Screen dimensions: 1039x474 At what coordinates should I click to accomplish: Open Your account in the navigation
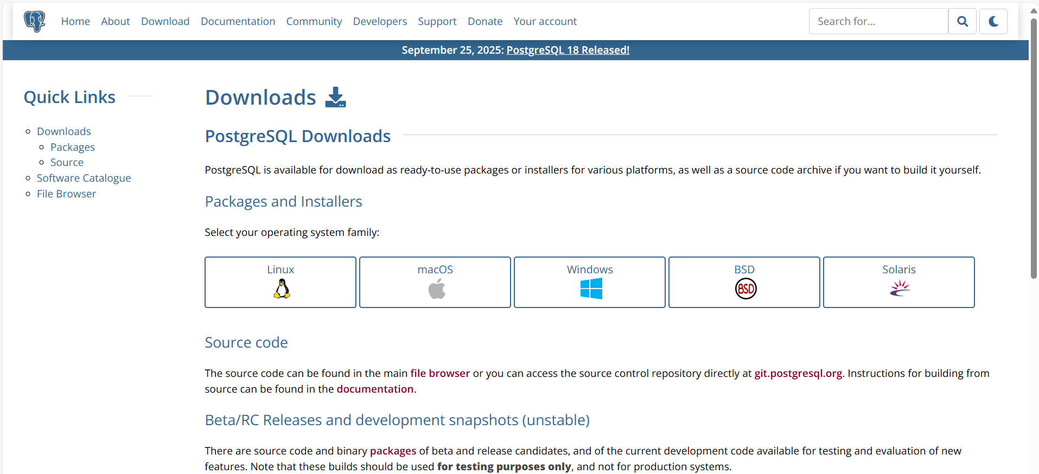point(545,21)
